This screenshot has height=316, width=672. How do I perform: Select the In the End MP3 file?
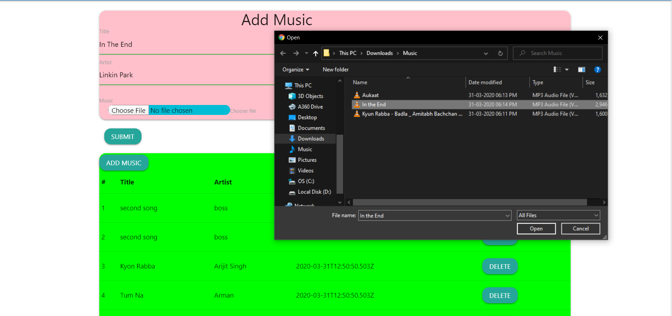click(479, 105)
